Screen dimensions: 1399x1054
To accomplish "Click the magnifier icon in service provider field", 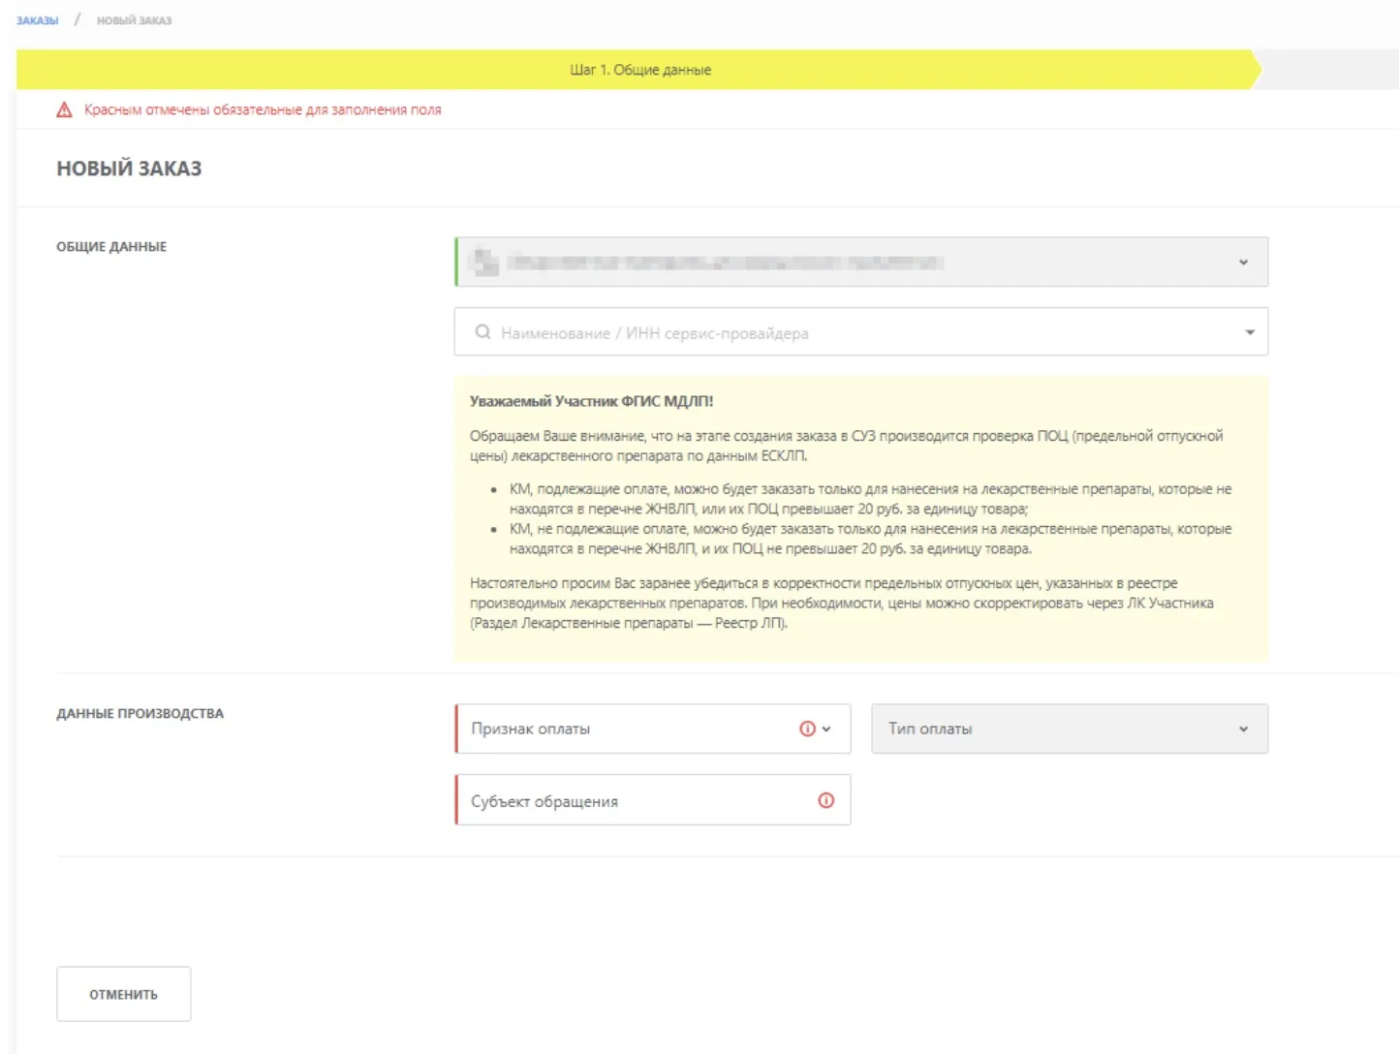I will coord(482,332).
